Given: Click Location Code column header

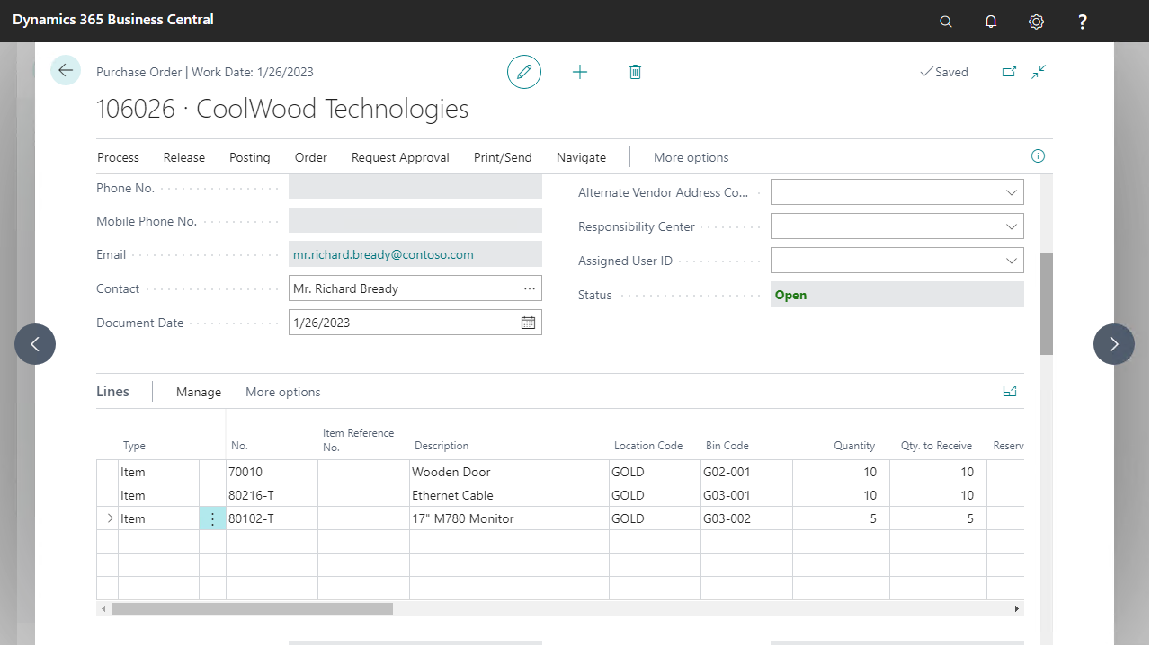Looking at the screenshot, I should point(648,446).
